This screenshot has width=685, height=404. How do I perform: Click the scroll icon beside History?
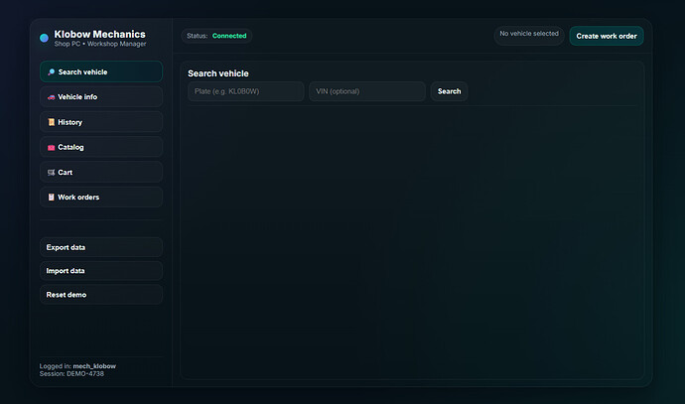click(x=51, y=122)
